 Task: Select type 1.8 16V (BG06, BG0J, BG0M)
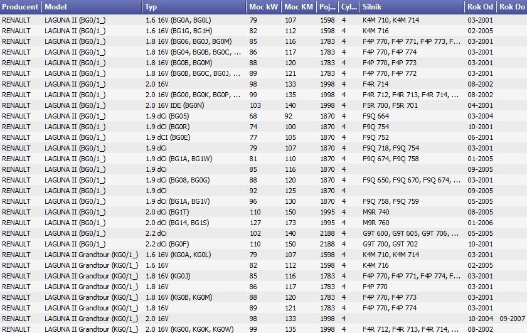[x=189, y=41]
